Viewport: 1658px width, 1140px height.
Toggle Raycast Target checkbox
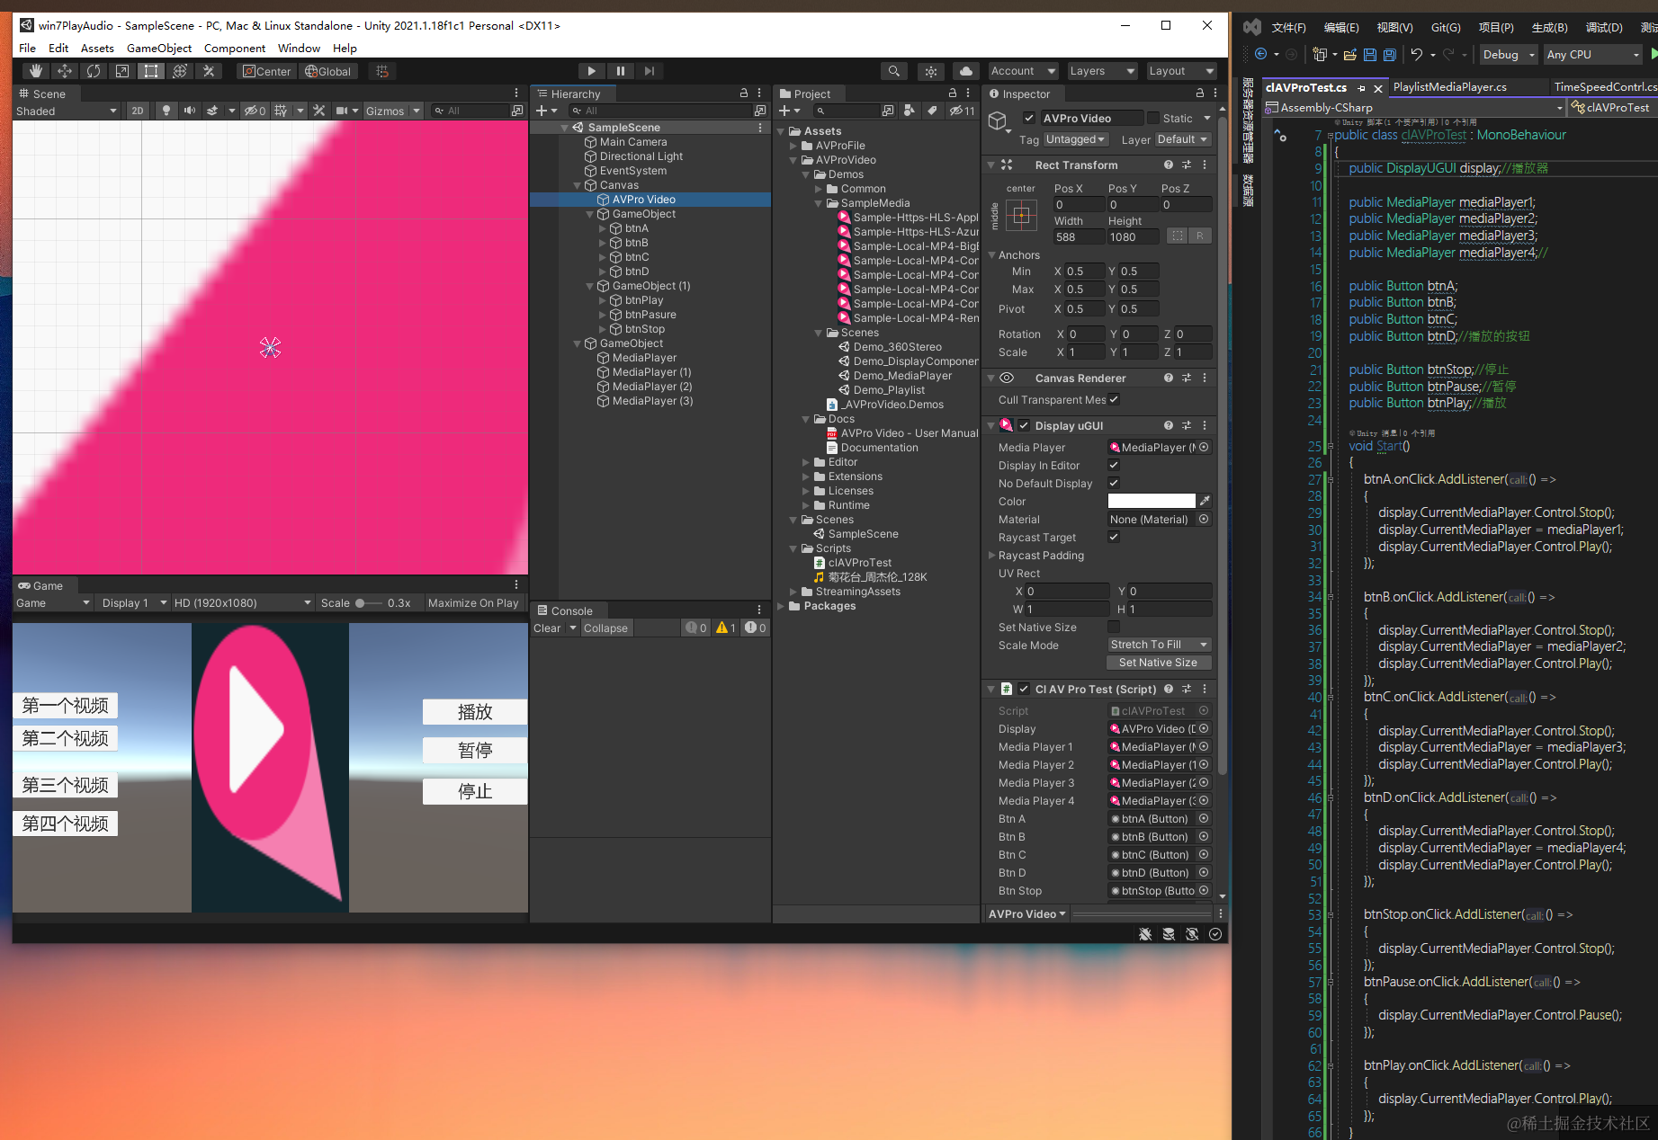pos(1114,537)
